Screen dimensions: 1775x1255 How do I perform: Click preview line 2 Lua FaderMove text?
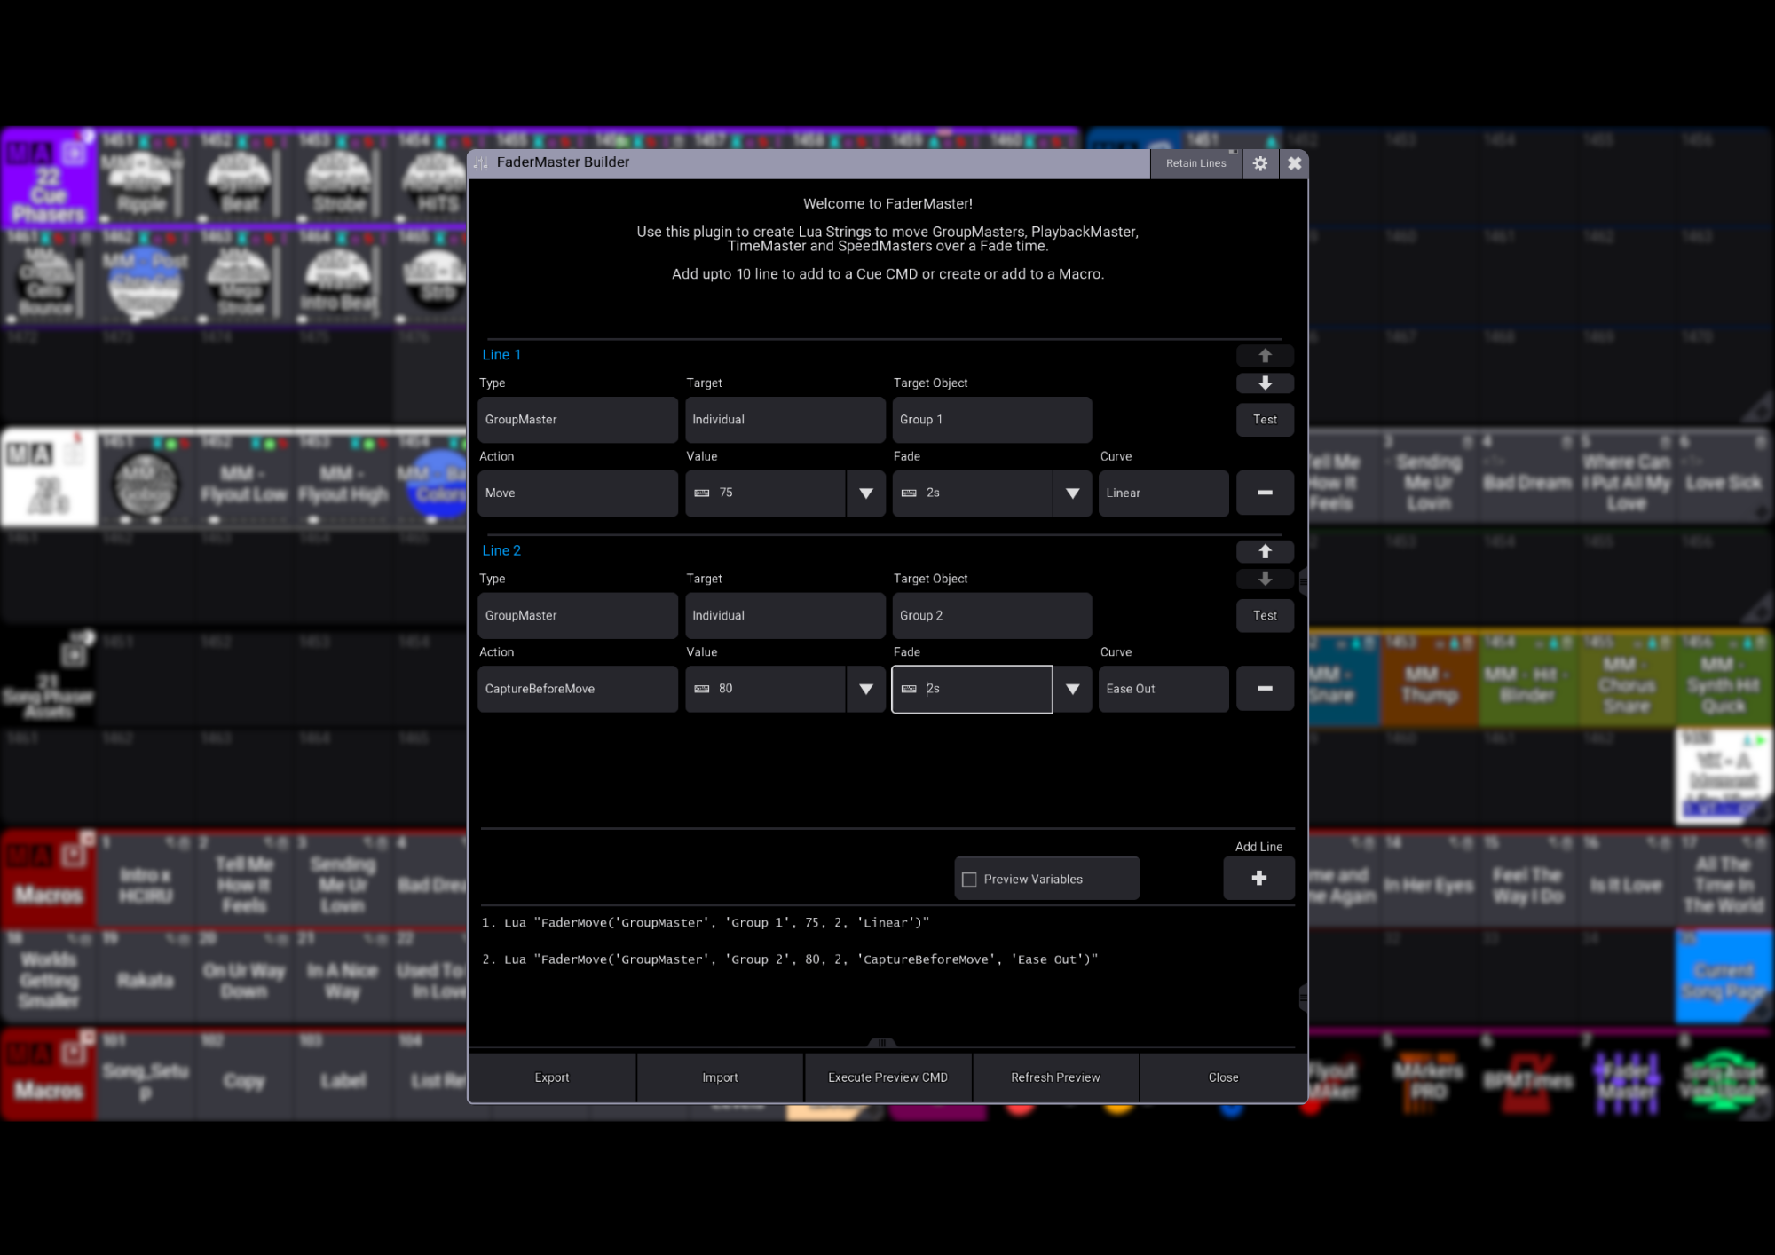pos(790,959)
